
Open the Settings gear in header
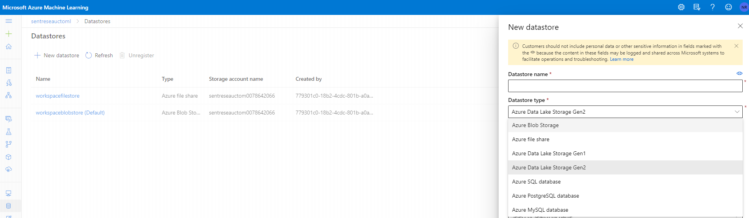pos(681,7)
